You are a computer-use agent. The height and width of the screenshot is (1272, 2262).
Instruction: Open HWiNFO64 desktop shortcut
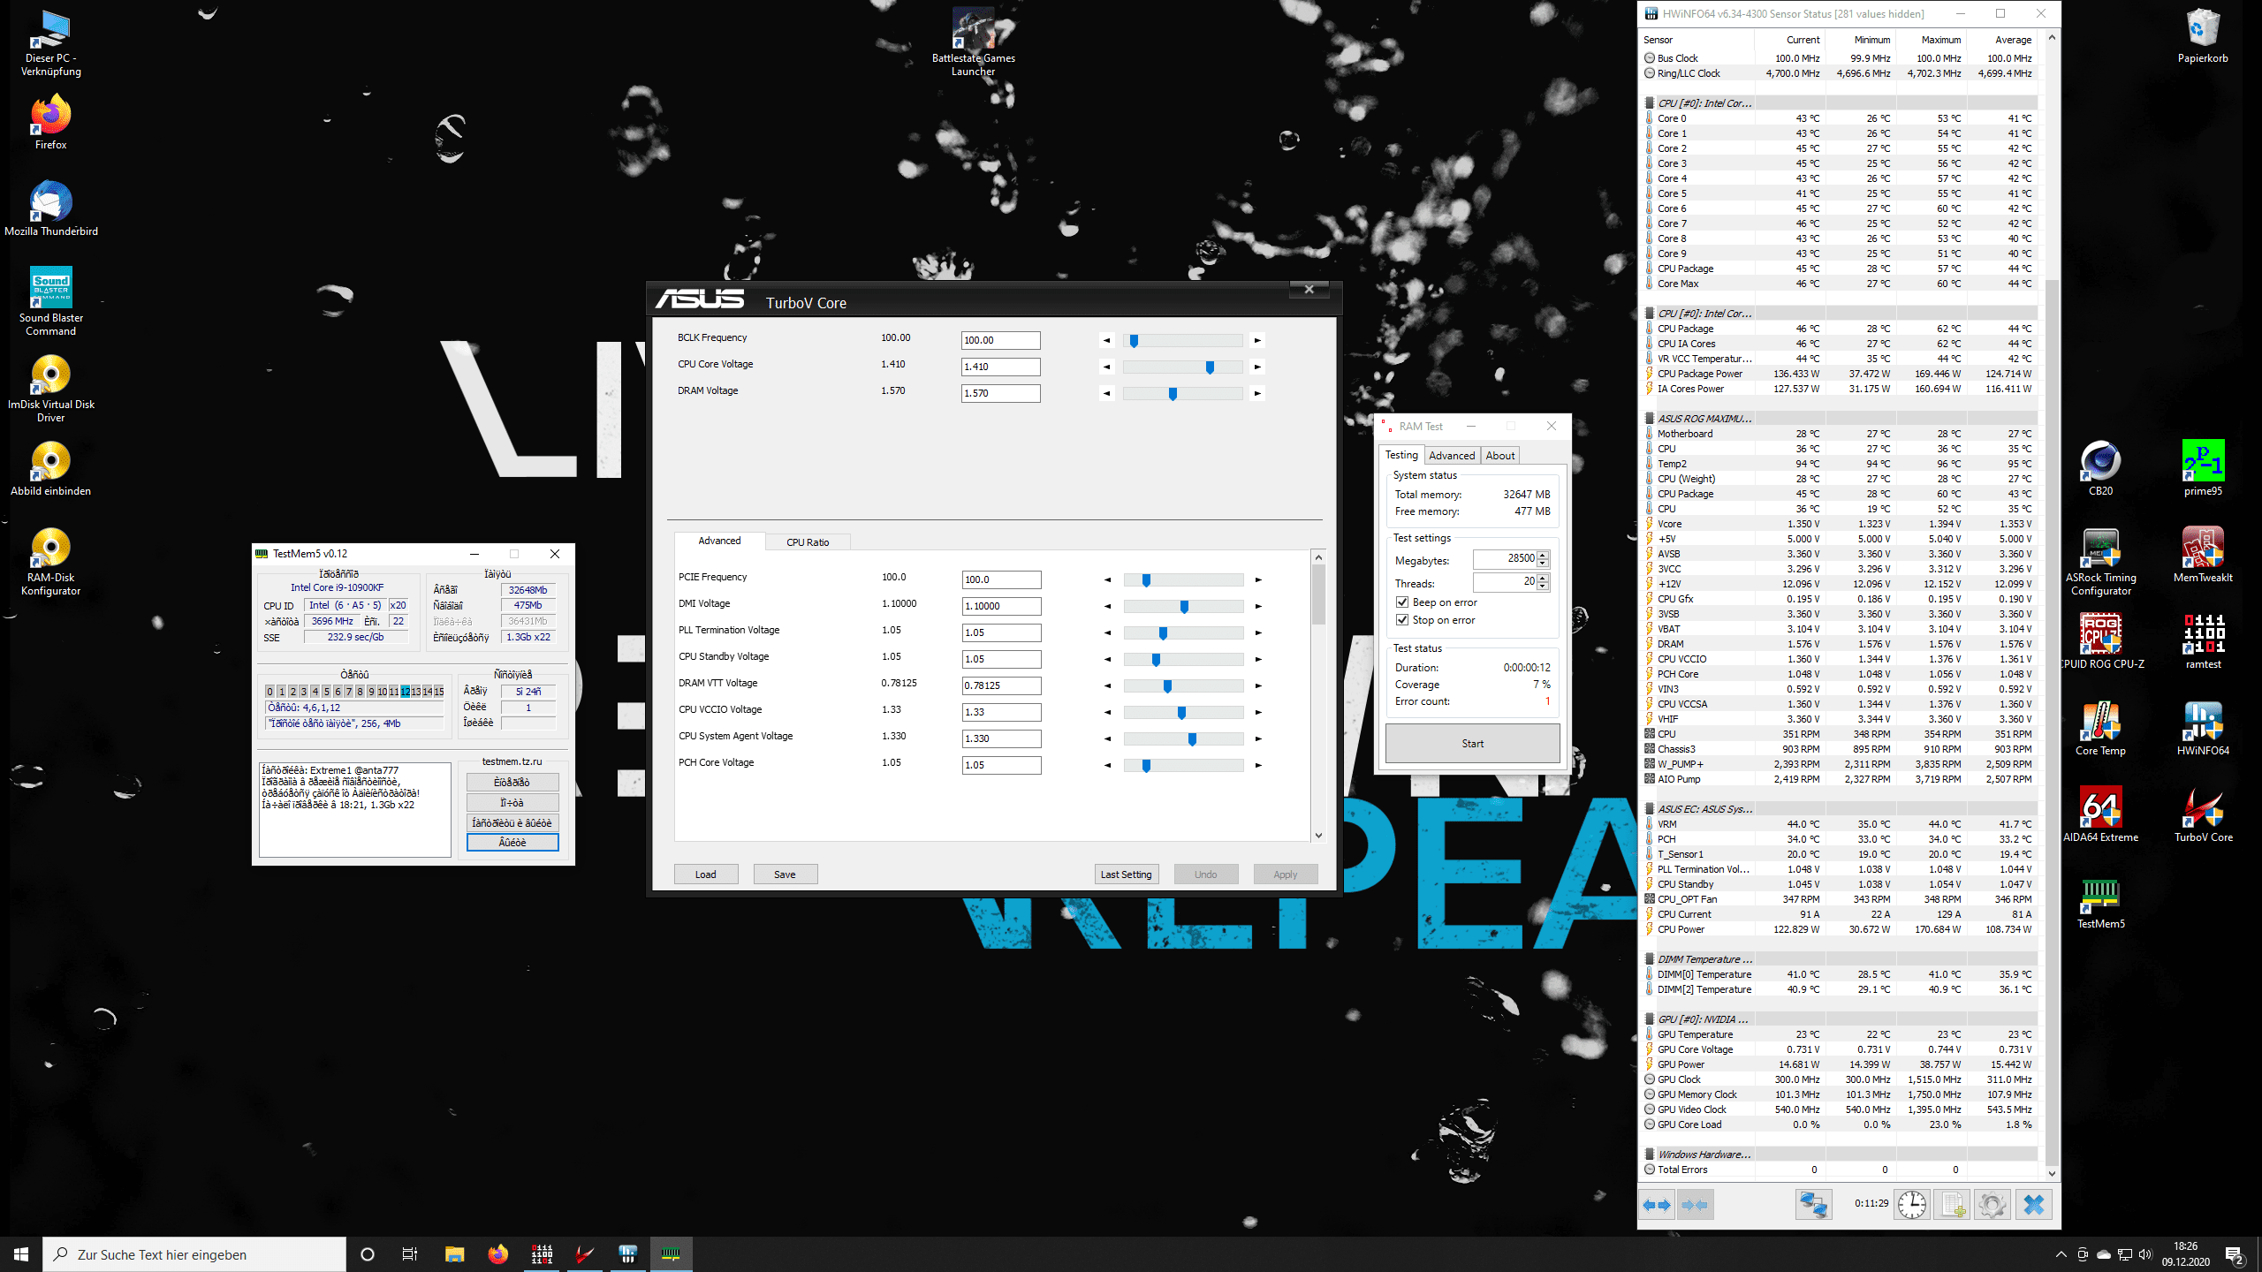pos(2203,728)
